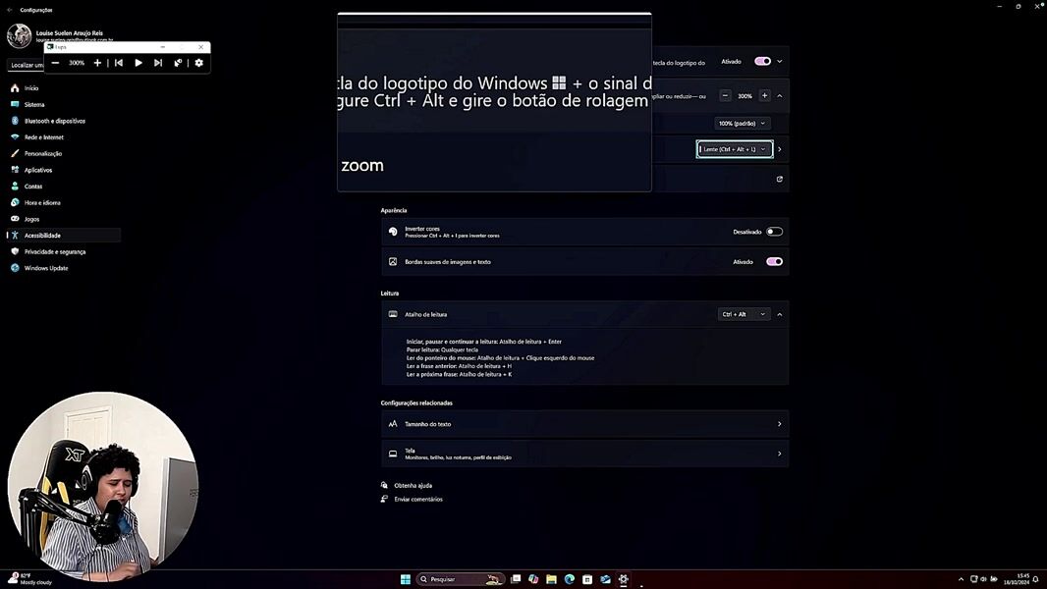Disable Bordas suaves de imagens e texto toggle
This screenshot has height=589, width=1047.
coord(774,262)
